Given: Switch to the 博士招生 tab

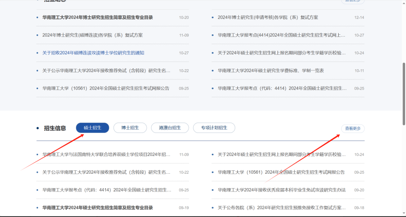Looking at the screenshot, I should (130, 128).
